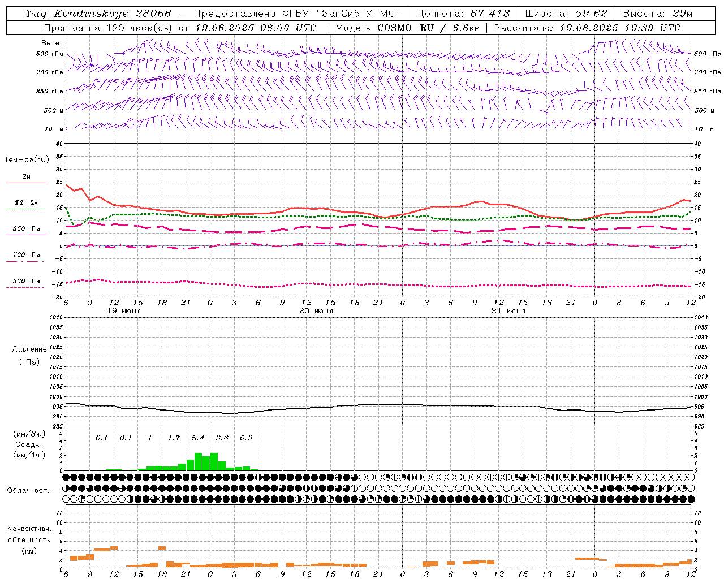Click the Td 2м legend label
Viewport: 724px width, 579px height.
[27, 202]
